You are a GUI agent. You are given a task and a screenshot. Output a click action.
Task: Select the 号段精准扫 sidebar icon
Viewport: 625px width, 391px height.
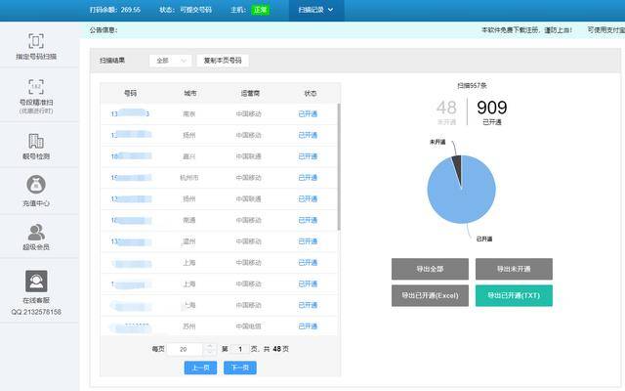[36, 87]
